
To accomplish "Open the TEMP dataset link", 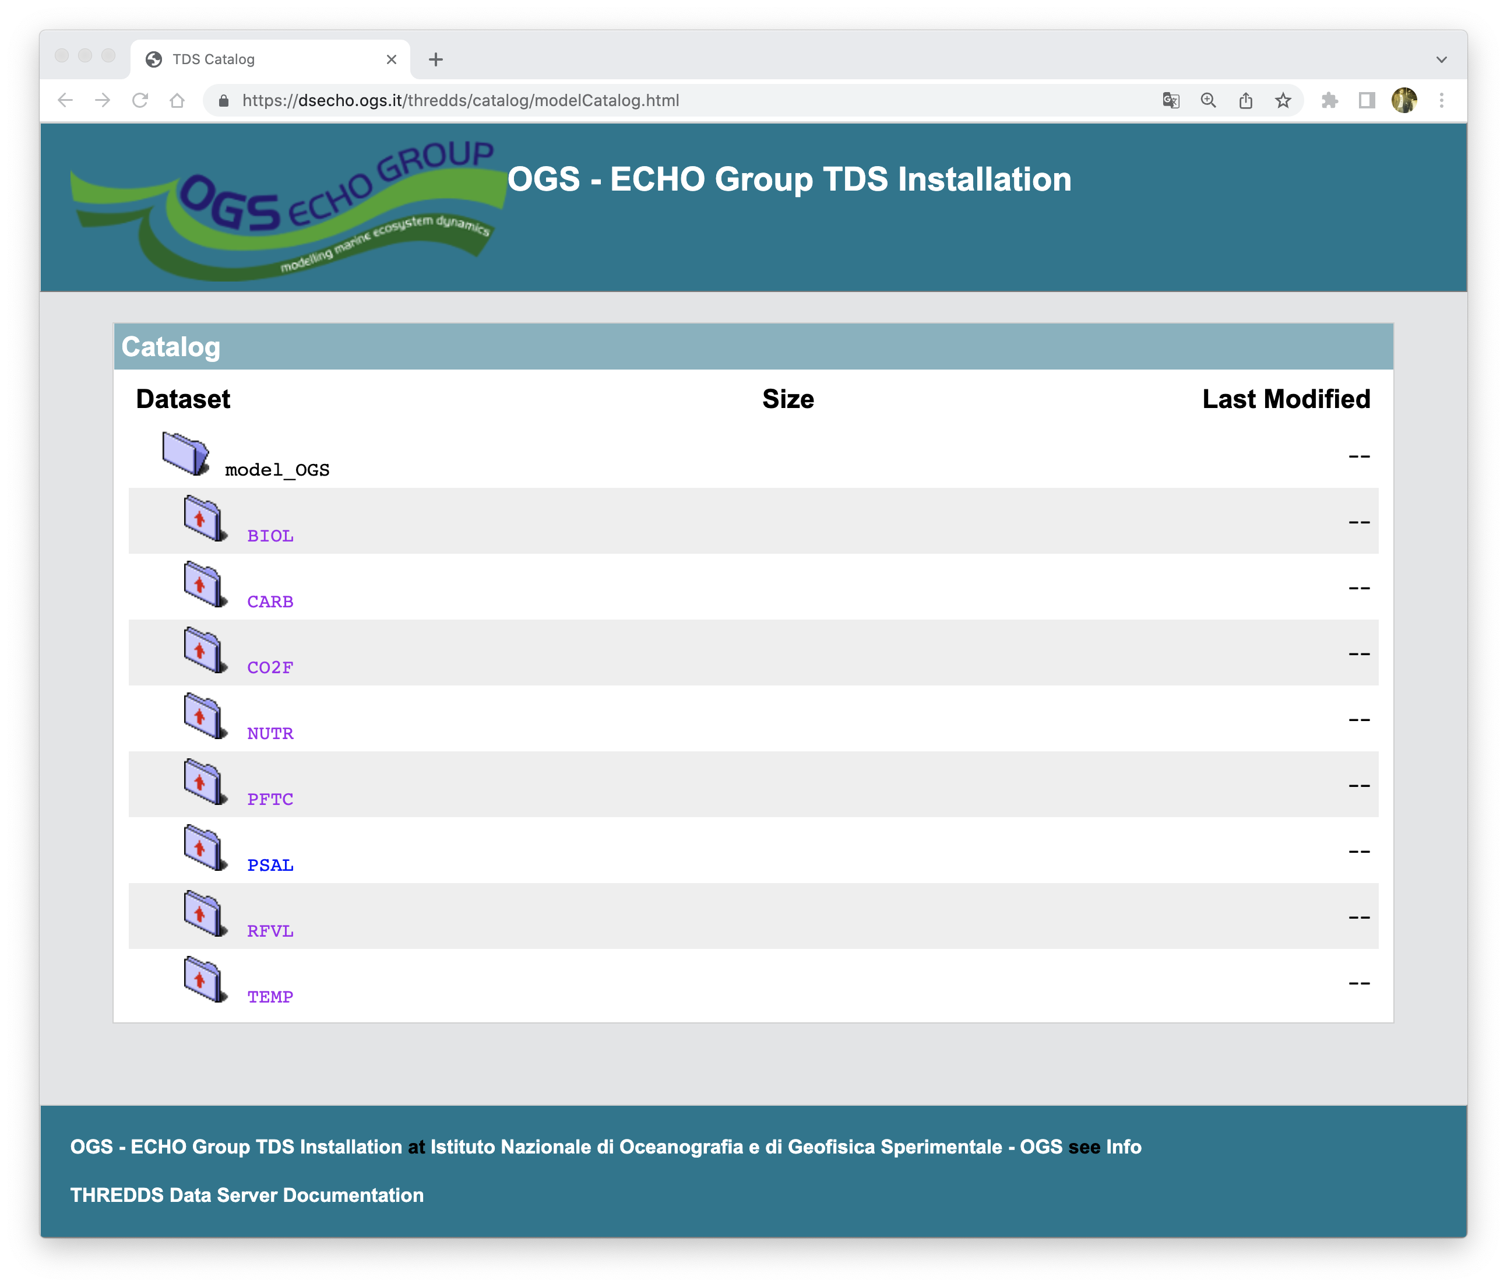I will tap(270, 997).
